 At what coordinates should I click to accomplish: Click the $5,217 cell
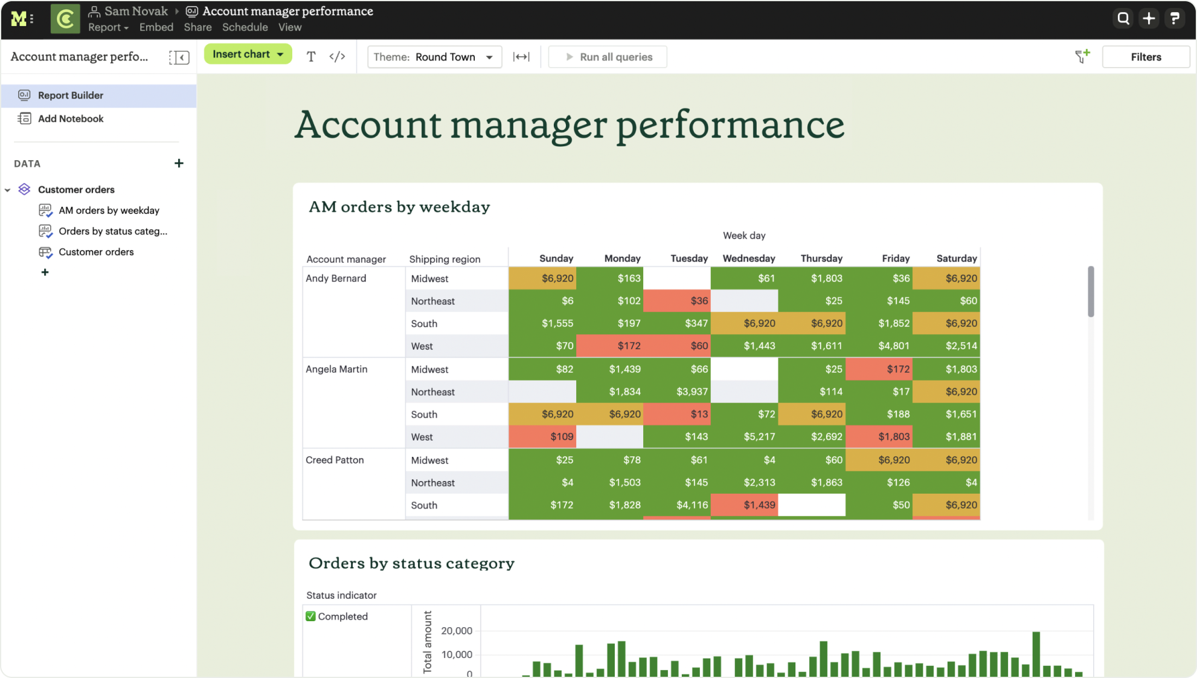(x=745, y=437)
